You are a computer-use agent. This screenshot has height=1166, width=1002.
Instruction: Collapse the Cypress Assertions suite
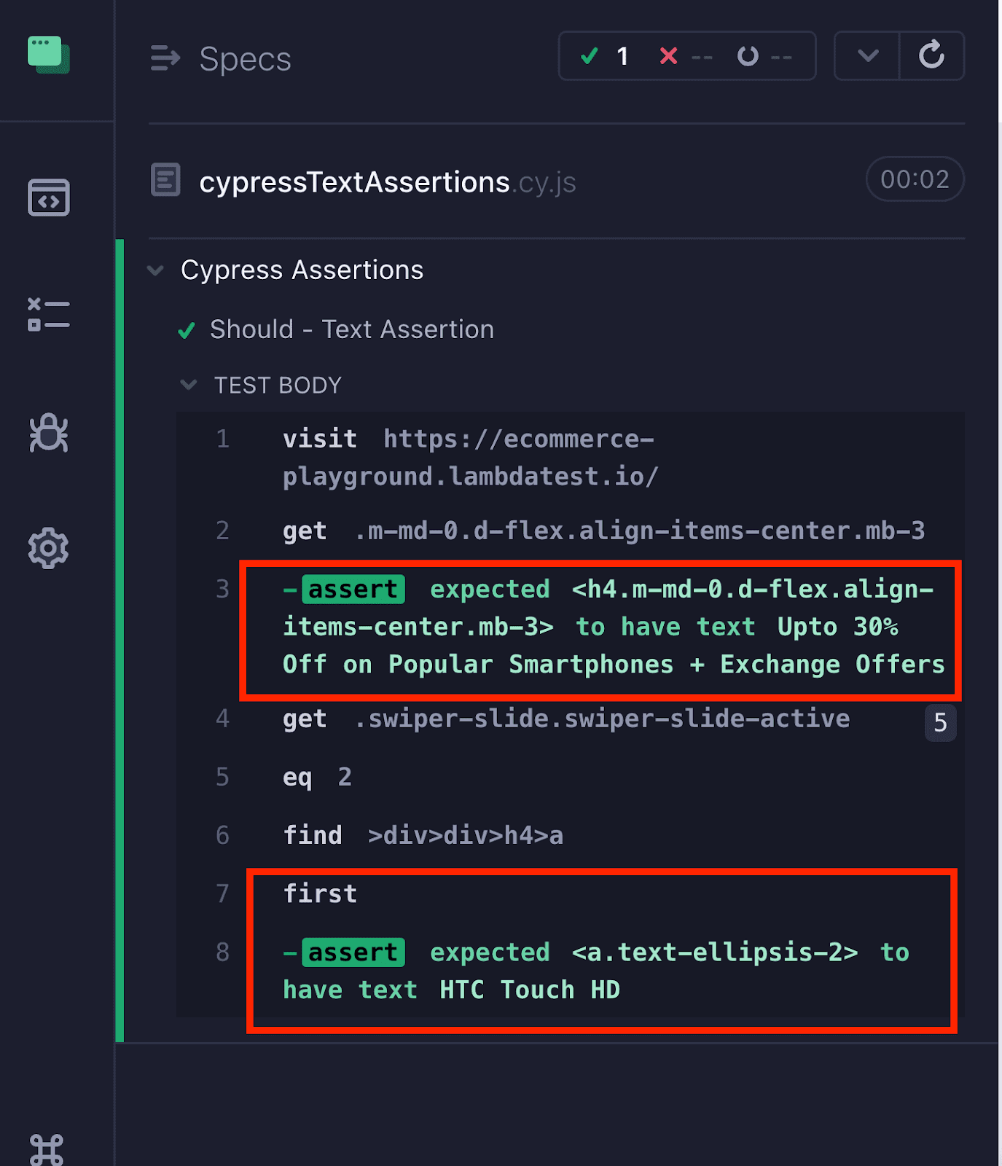(155, 270)
